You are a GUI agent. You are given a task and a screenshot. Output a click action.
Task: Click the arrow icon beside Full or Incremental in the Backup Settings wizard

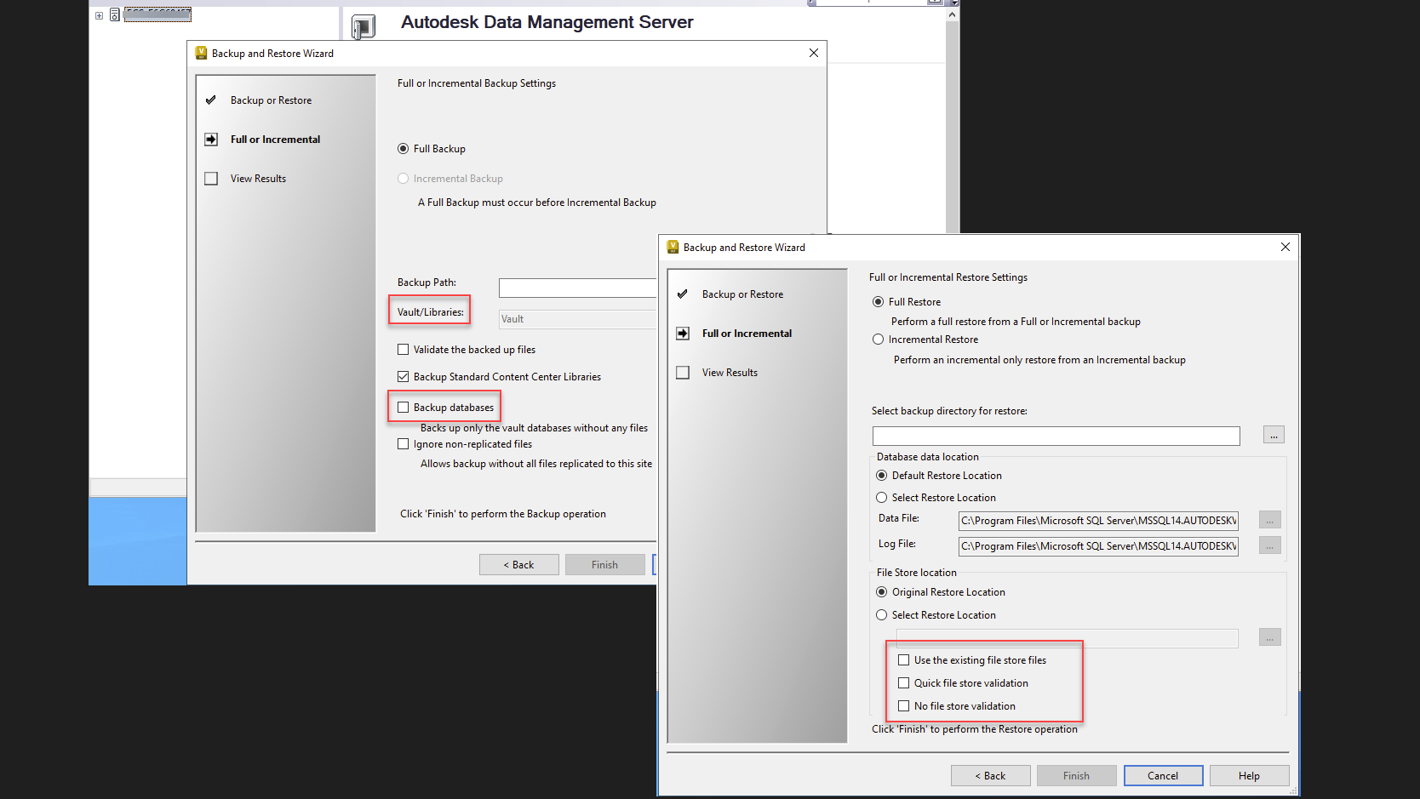pos(211,140)
